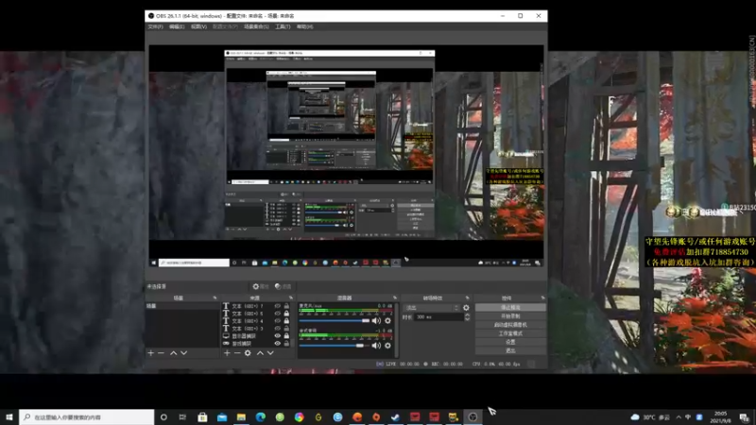This screenshot has height=425, width=756.
Task: Click the transition duration 300 ms field
Action: pyautogui.click(x=438, y=317)
